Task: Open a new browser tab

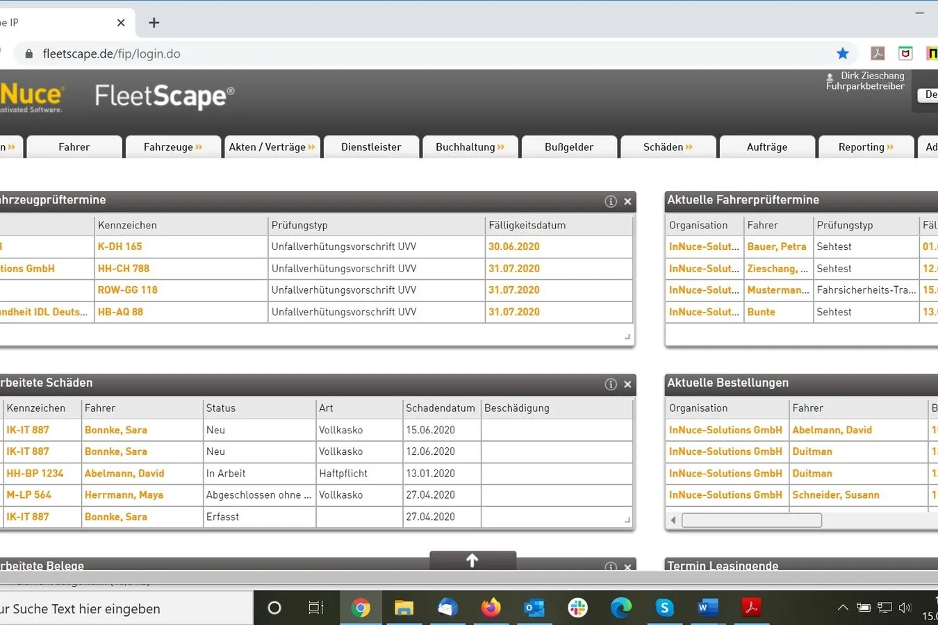Action: click(x=154, y=23)
